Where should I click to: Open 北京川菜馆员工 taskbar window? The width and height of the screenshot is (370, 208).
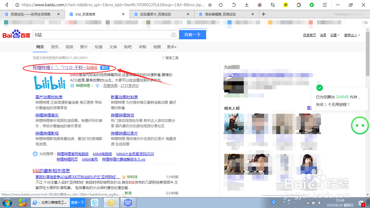50,202
